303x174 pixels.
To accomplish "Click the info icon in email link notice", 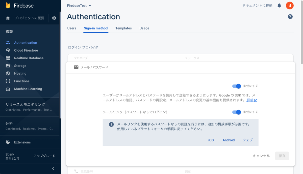I will (x=111, y=125).
